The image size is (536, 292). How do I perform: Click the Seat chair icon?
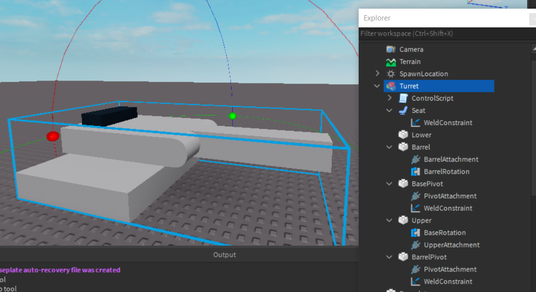(403, 110)
